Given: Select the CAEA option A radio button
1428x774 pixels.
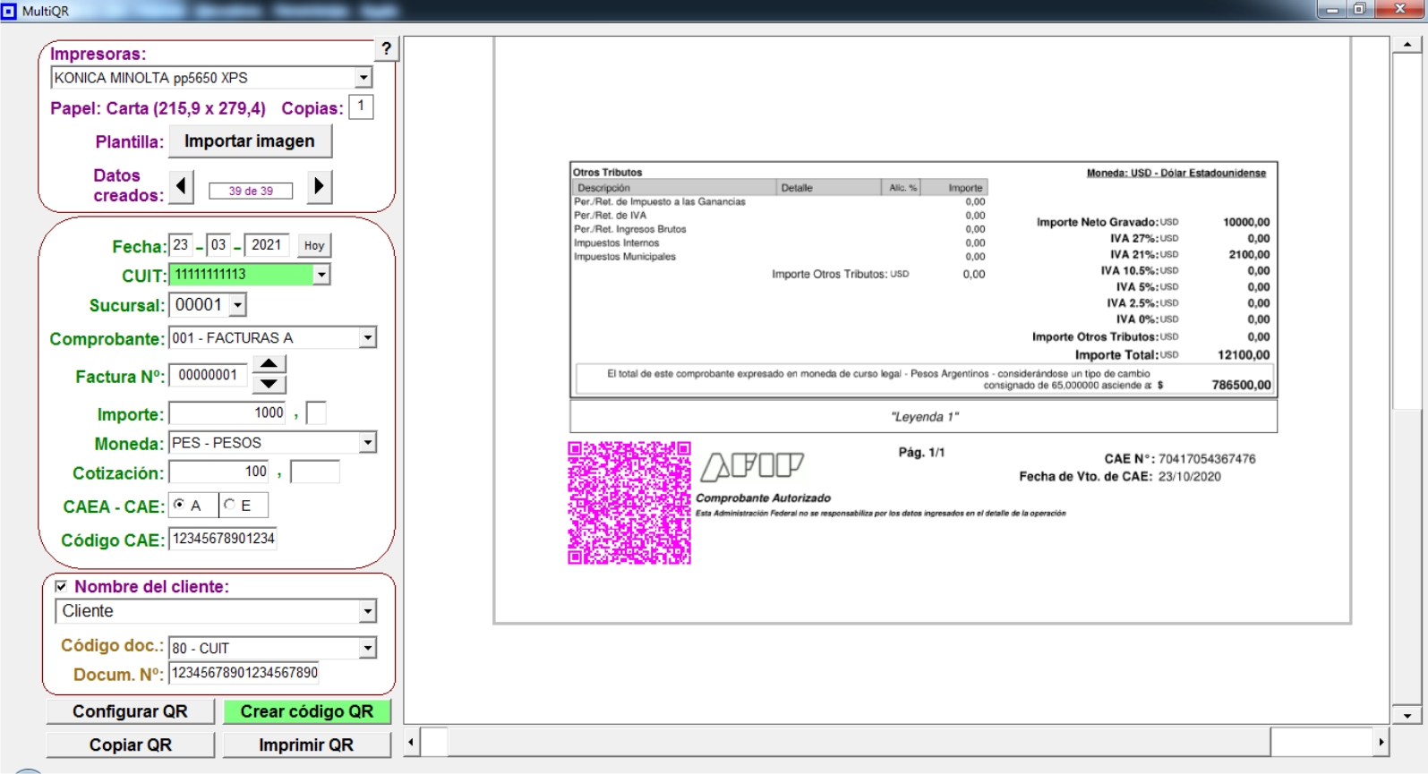Looking at the screenshot, I should pyautogui.click(x=180, y=506).
